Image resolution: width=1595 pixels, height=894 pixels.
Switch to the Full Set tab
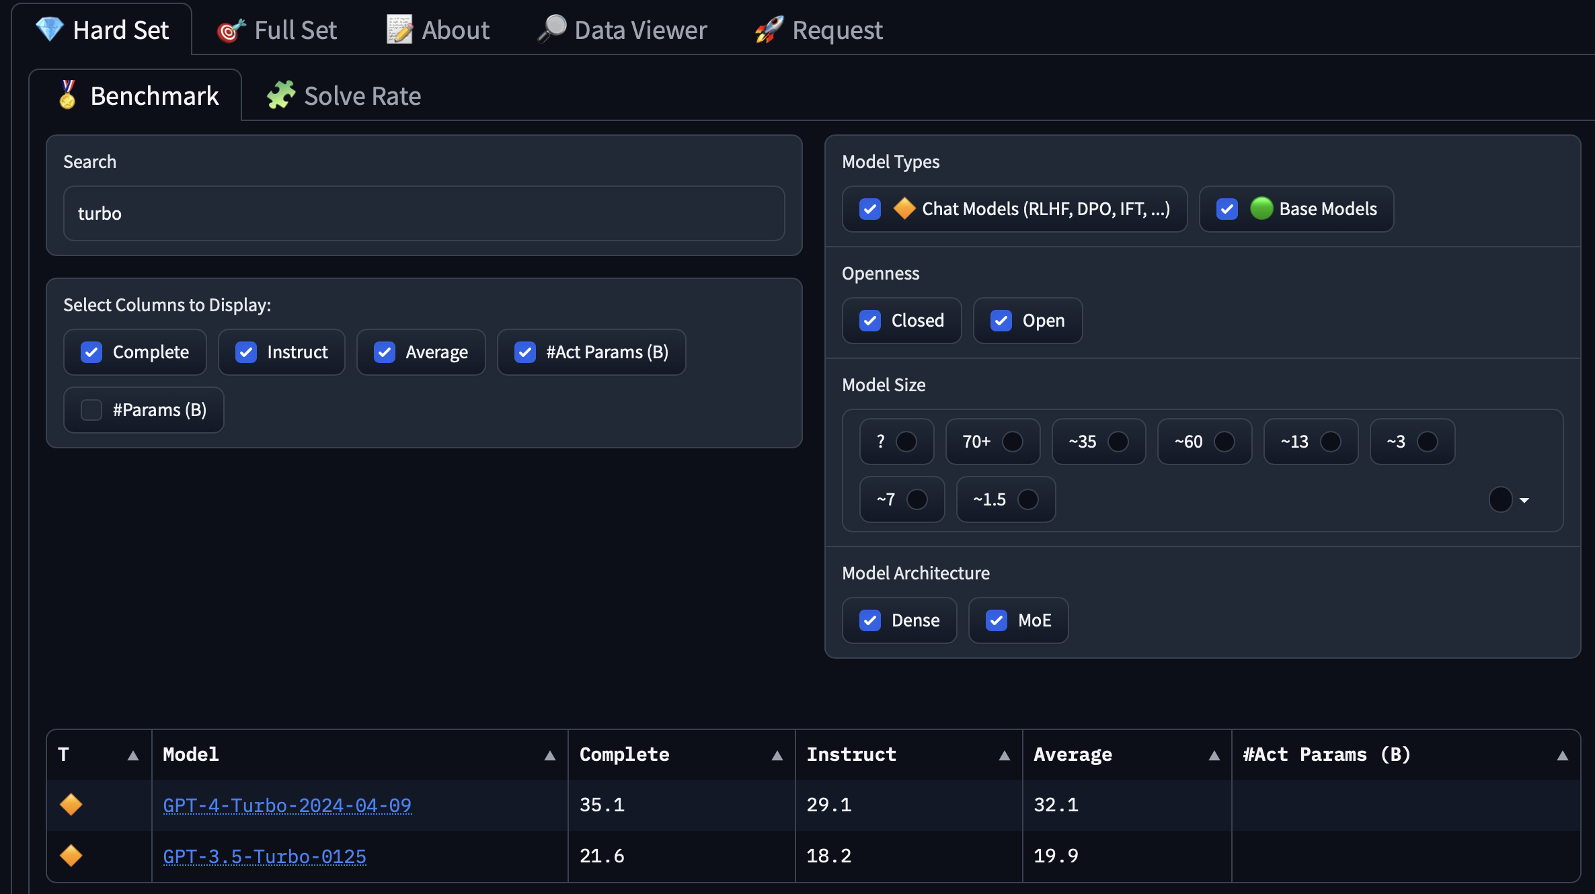276,30
